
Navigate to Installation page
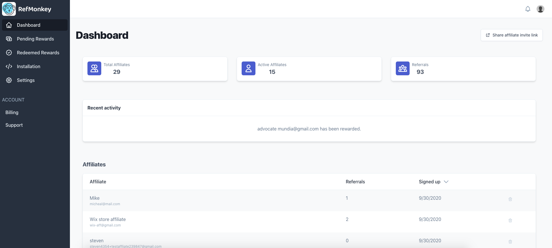point(35,66)
